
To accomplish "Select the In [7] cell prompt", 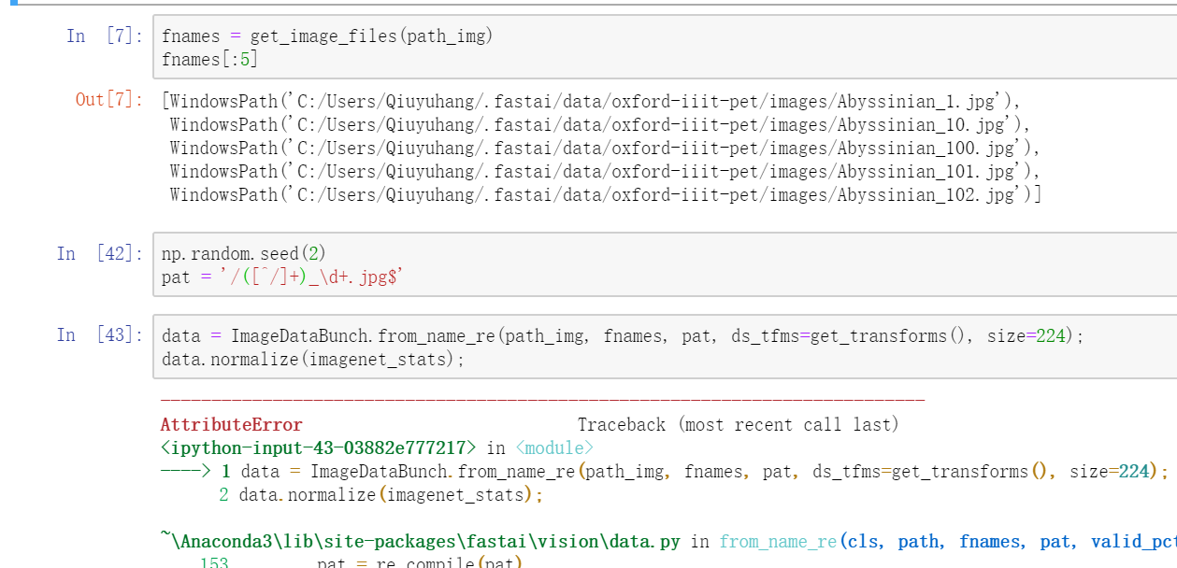I will 105,36.
